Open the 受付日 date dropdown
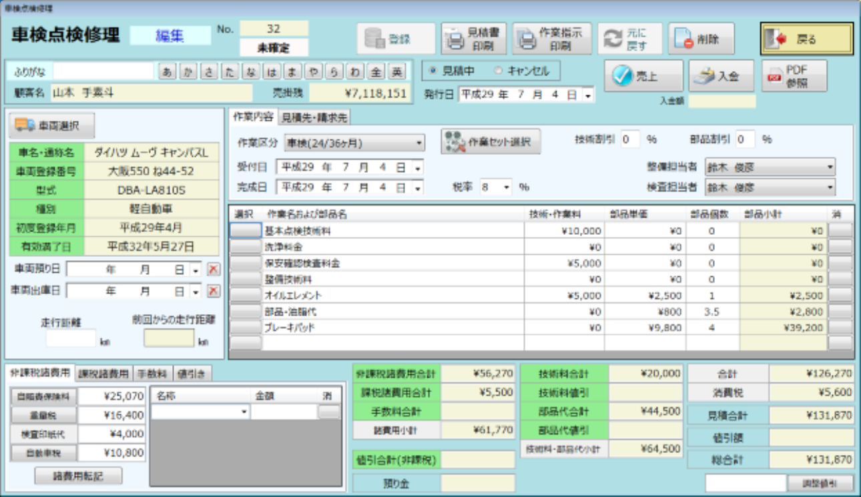 (x=417, y=167)
